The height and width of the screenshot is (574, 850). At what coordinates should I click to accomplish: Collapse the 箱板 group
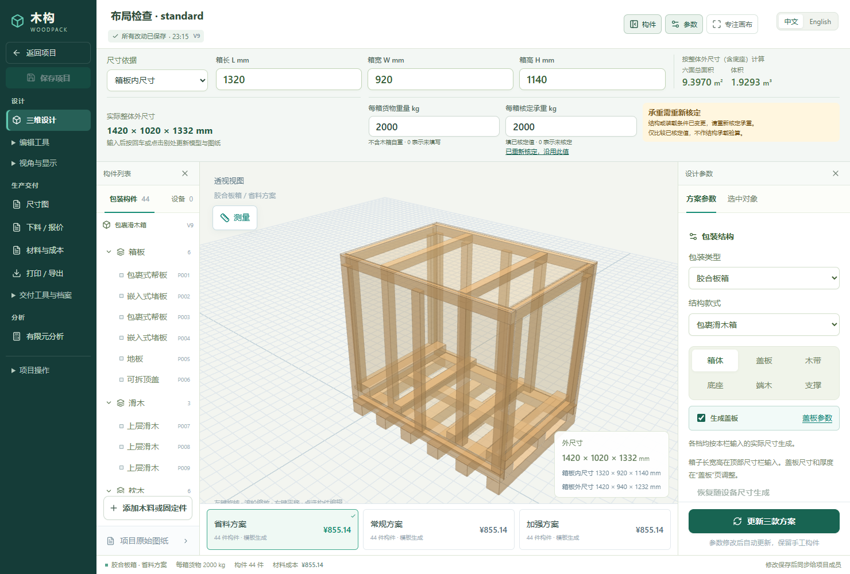109,252
